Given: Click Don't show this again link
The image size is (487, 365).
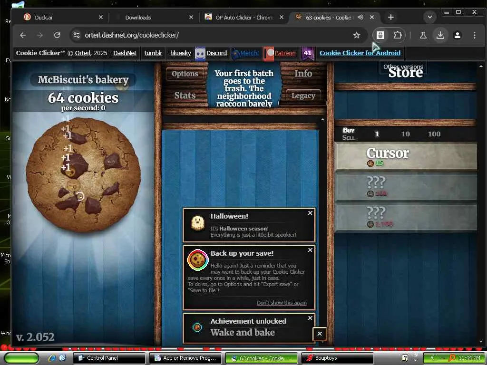Looking at the screenshot, I should 282,303.
